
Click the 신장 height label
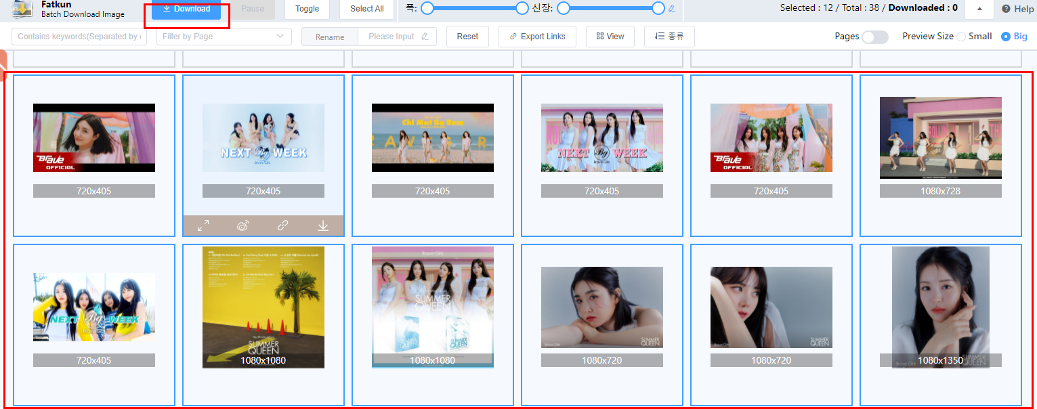point(543,8)
